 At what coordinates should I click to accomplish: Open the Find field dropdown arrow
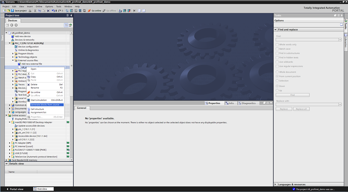[339, 39]
